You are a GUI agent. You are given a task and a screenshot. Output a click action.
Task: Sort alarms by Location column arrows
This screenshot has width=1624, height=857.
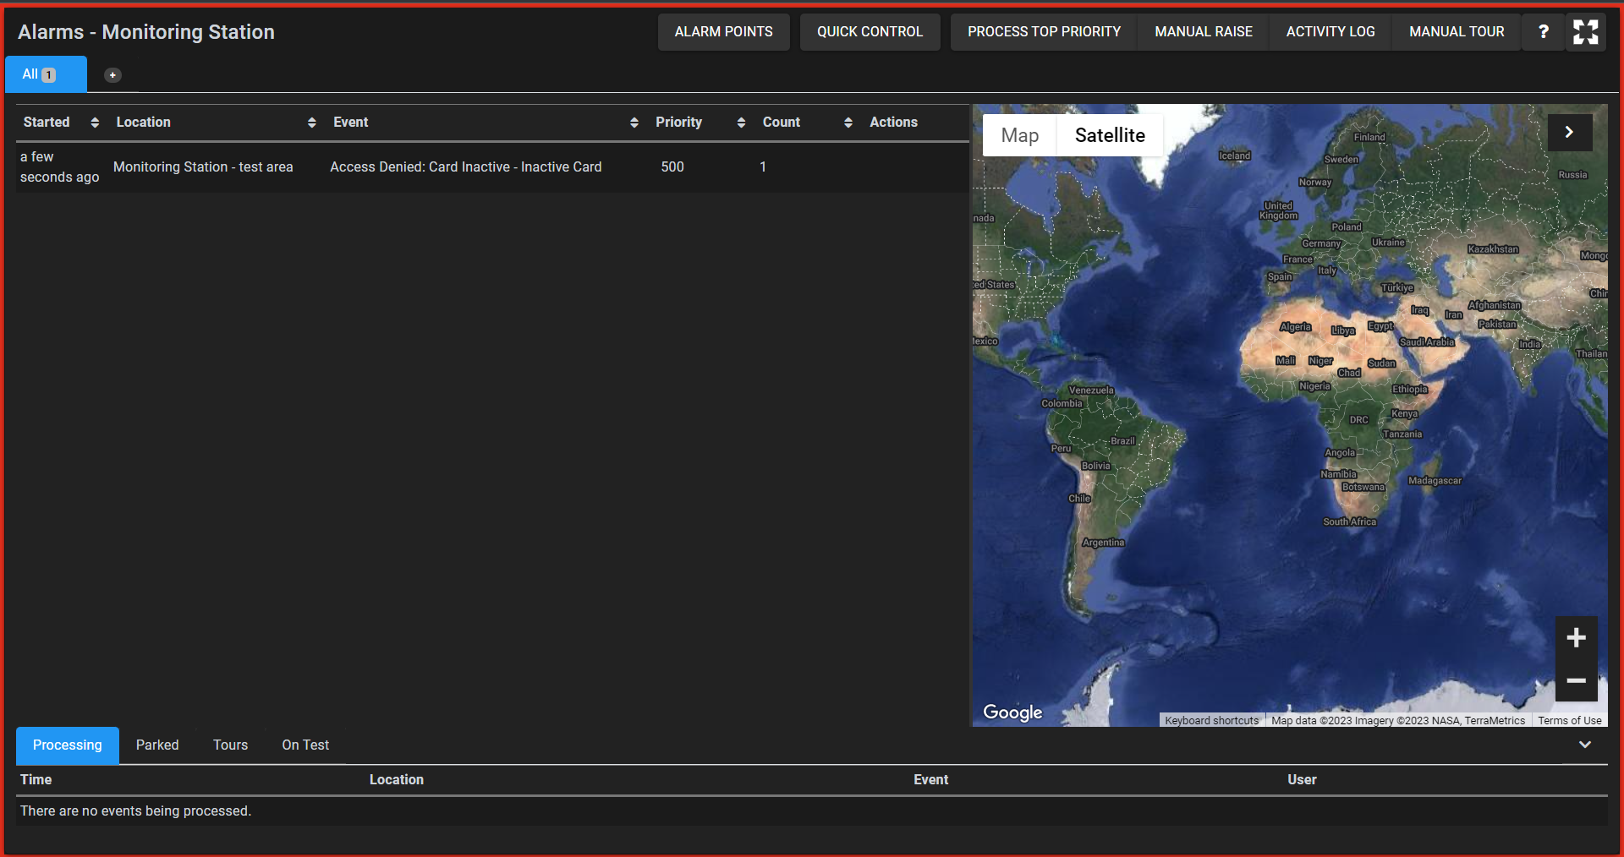click(311, 123)
